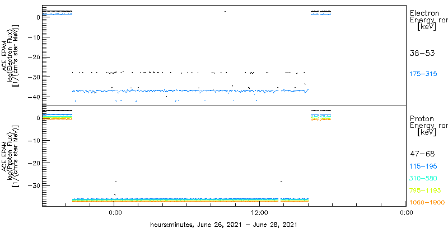Click the 12:00 time axis label
This screenshot has height=229, width=448.
(259, 212)
